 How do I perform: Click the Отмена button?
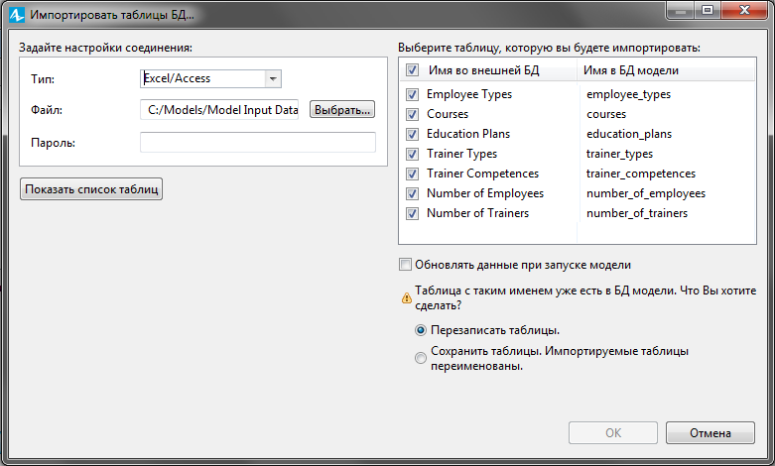click(x=710, y=433)
